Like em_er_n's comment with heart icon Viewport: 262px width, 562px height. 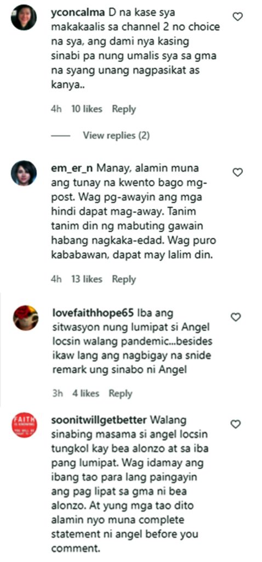238,172
